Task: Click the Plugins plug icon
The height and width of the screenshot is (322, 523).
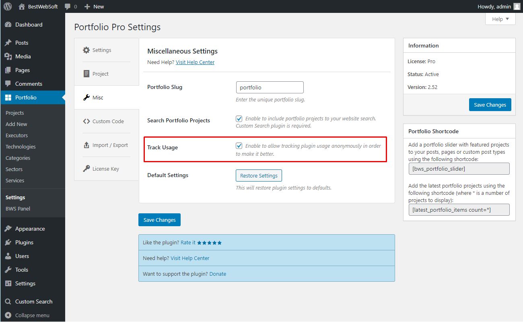Action: (x=8, y=242)
